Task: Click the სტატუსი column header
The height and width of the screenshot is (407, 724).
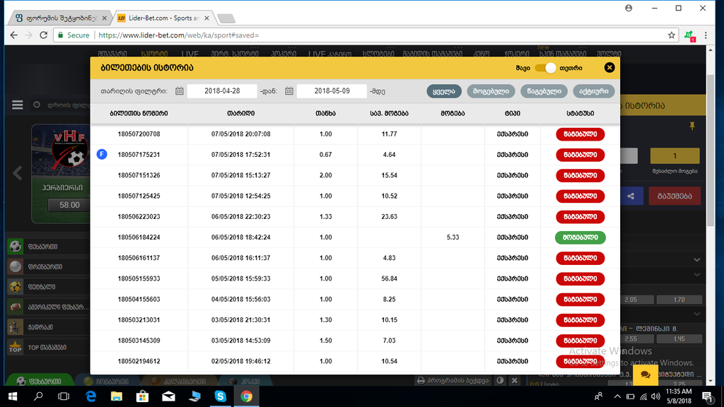Action: [580, 114]
